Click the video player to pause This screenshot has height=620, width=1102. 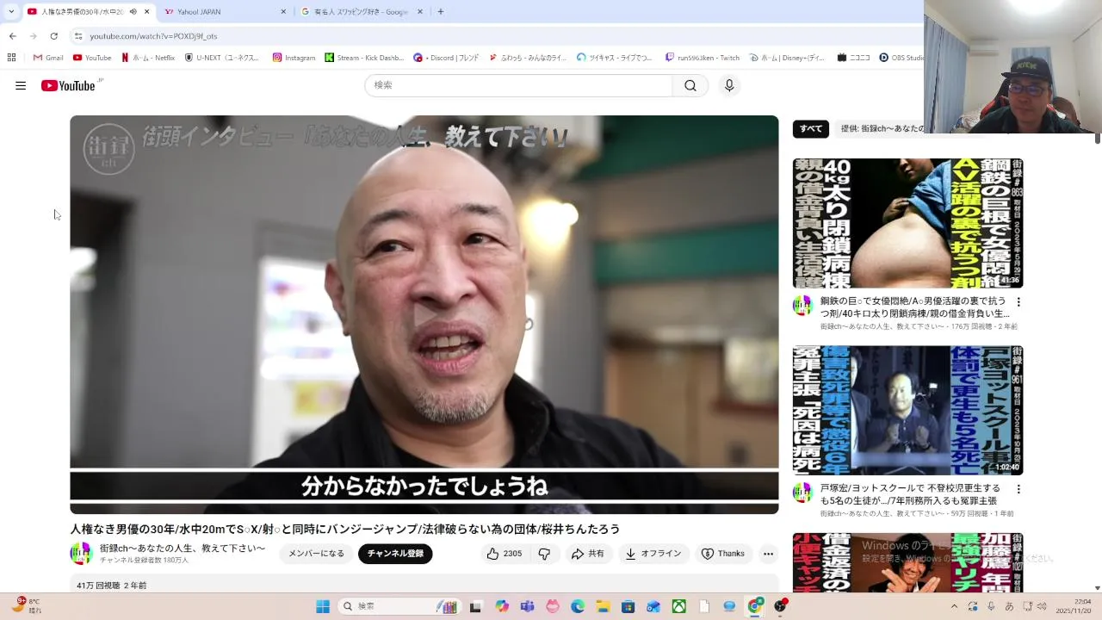click(x=424, y=314)
